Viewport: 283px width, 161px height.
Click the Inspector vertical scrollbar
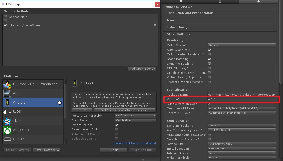[281, 42]
